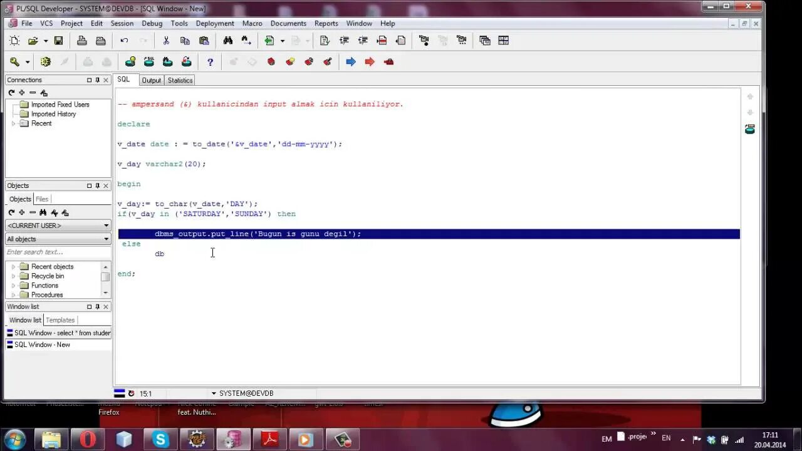Viewport: 802px width, 451px height.
Task: Open the Windows Start menu
Action: (x=14, y=439)
